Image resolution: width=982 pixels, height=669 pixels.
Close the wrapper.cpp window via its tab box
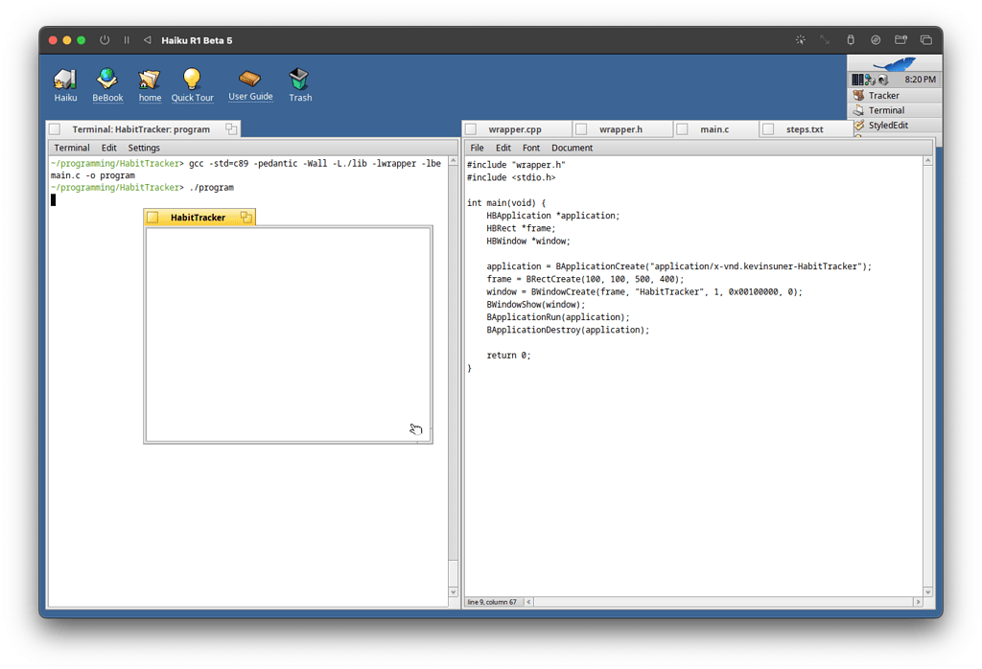471,129
